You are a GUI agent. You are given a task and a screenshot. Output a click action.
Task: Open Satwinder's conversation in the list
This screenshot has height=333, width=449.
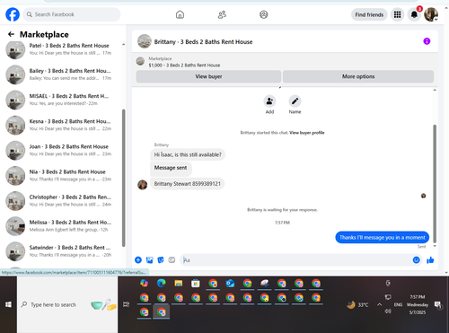click(x=61, y=251)
